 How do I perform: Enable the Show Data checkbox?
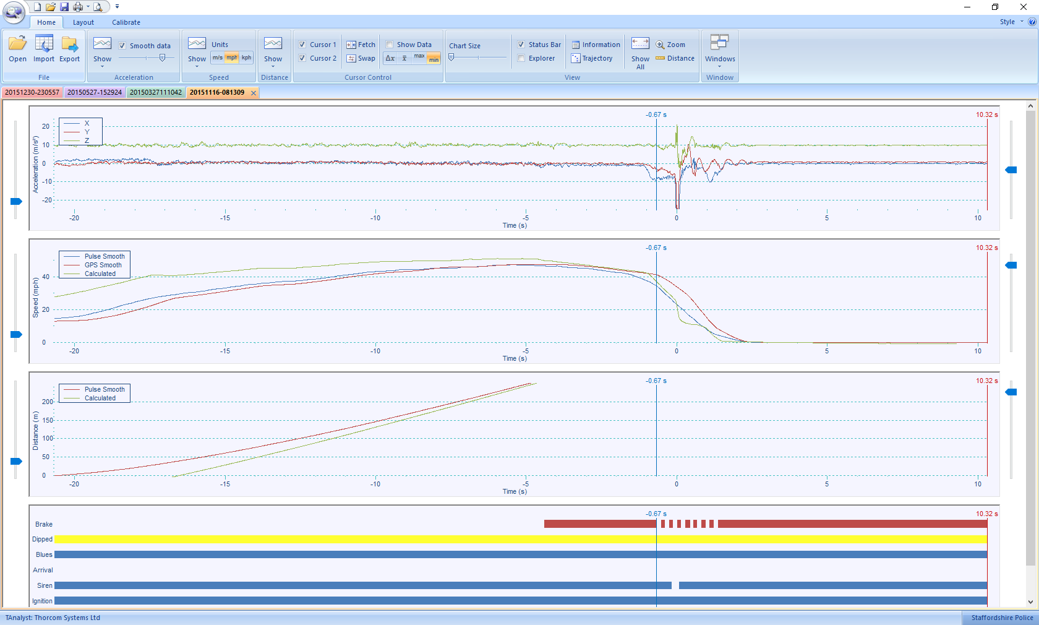pos(390,45)
